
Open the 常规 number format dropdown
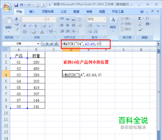105,19
